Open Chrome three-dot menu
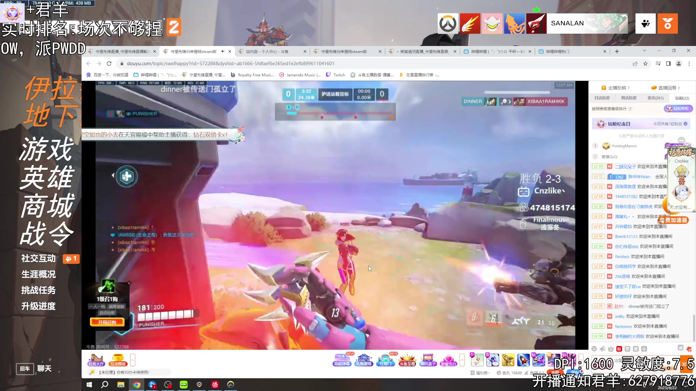The height and width of the screenshot is (391, 696). (689, 63)
